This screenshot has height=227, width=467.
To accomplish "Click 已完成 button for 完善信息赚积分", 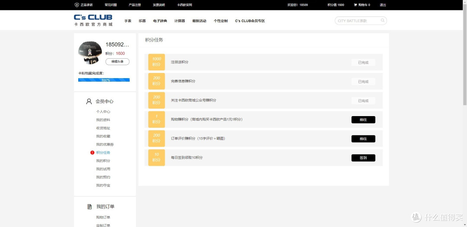I will [363, 82].
